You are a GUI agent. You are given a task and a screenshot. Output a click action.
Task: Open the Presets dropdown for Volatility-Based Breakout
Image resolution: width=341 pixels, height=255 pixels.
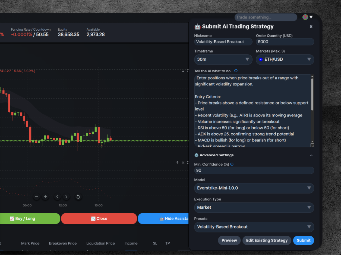tap(254, 227)
